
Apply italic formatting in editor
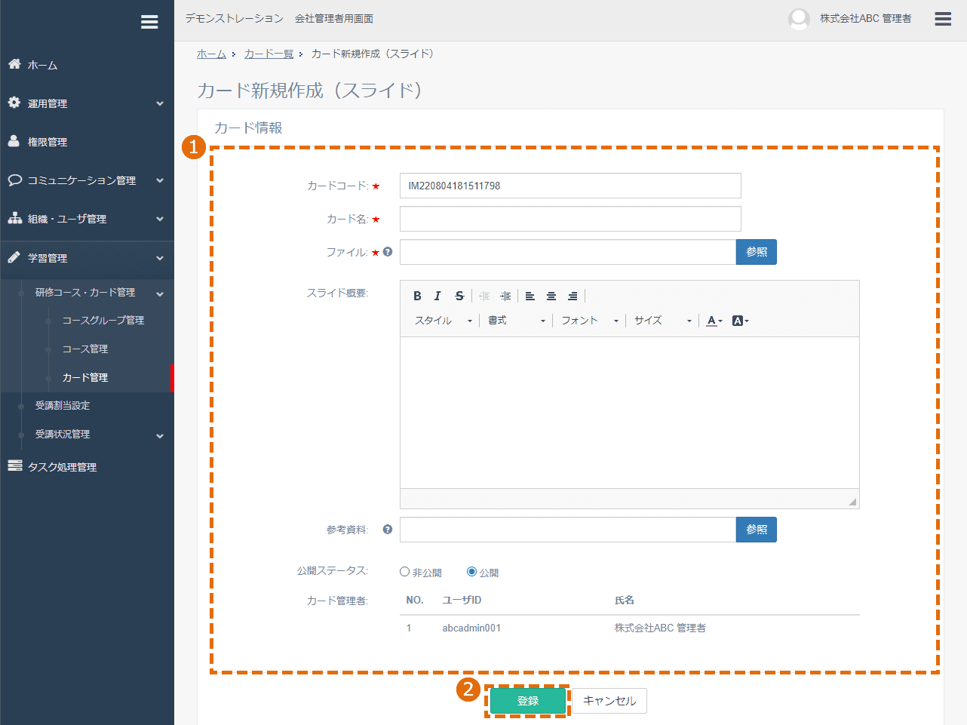[437, 296]
